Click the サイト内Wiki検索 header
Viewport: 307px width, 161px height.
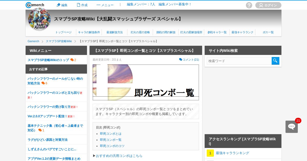(x=243, y=51)
